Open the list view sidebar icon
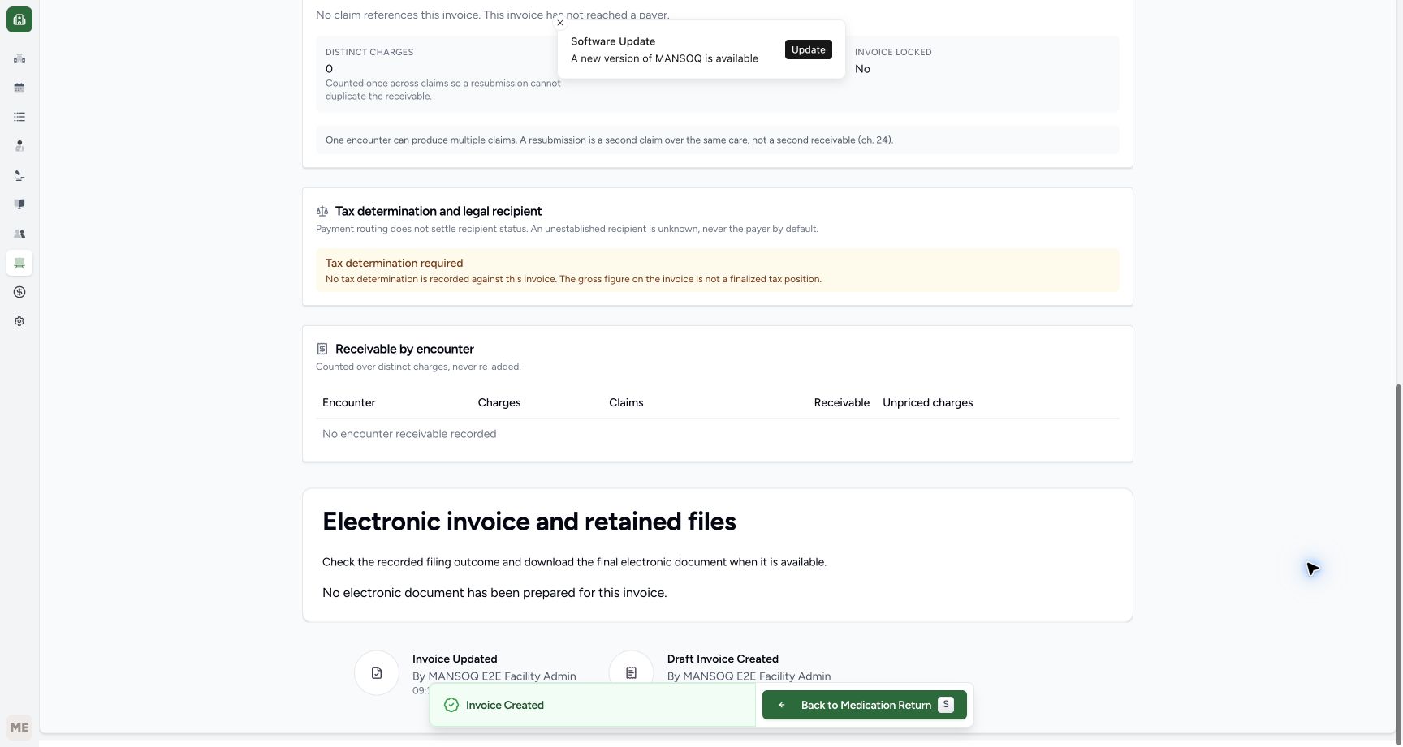 coord(19,117)
